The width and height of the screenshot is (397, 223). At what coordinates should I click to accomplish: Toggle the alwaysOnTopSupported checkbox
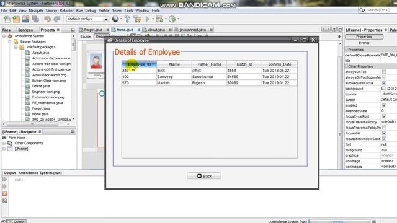click(x=384, y=77)
